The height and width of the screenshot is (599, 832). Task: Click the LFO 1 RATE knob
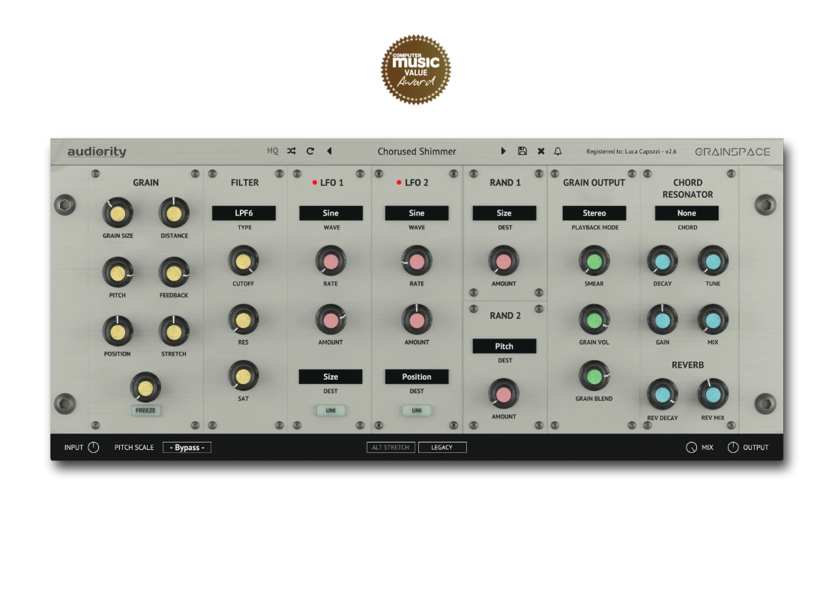331,261
